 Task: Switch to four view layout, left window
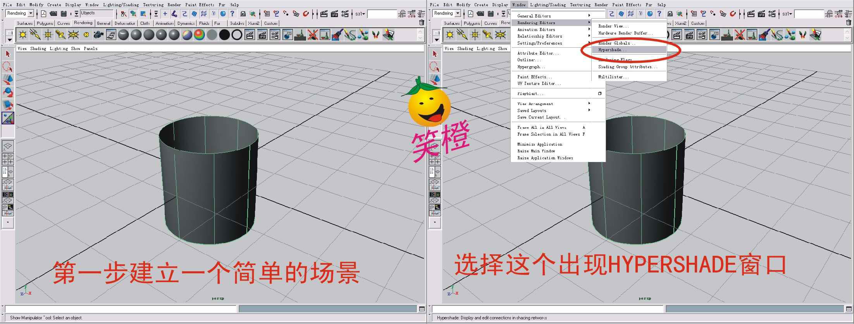pos(8,159)
